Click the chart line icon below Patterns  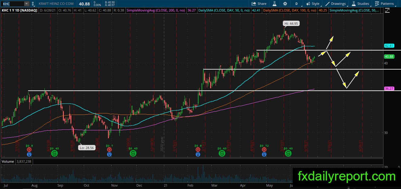tap(387, 11)
